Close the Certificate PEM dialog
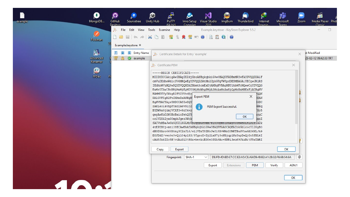 tap(294, 65)
